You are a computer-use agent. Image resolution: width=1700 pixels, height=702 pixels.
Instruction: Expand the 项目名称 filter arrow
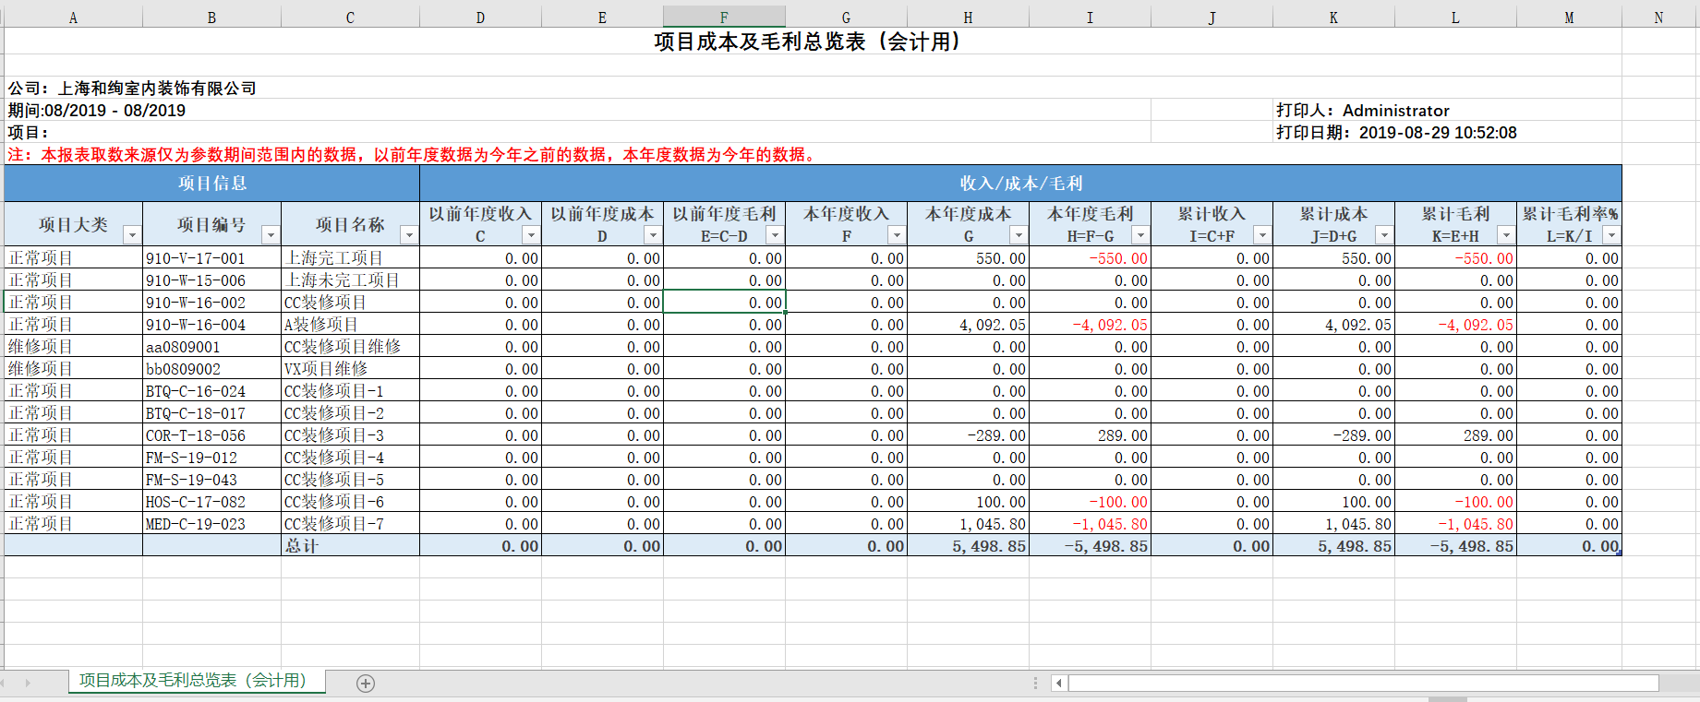(409, 235)
